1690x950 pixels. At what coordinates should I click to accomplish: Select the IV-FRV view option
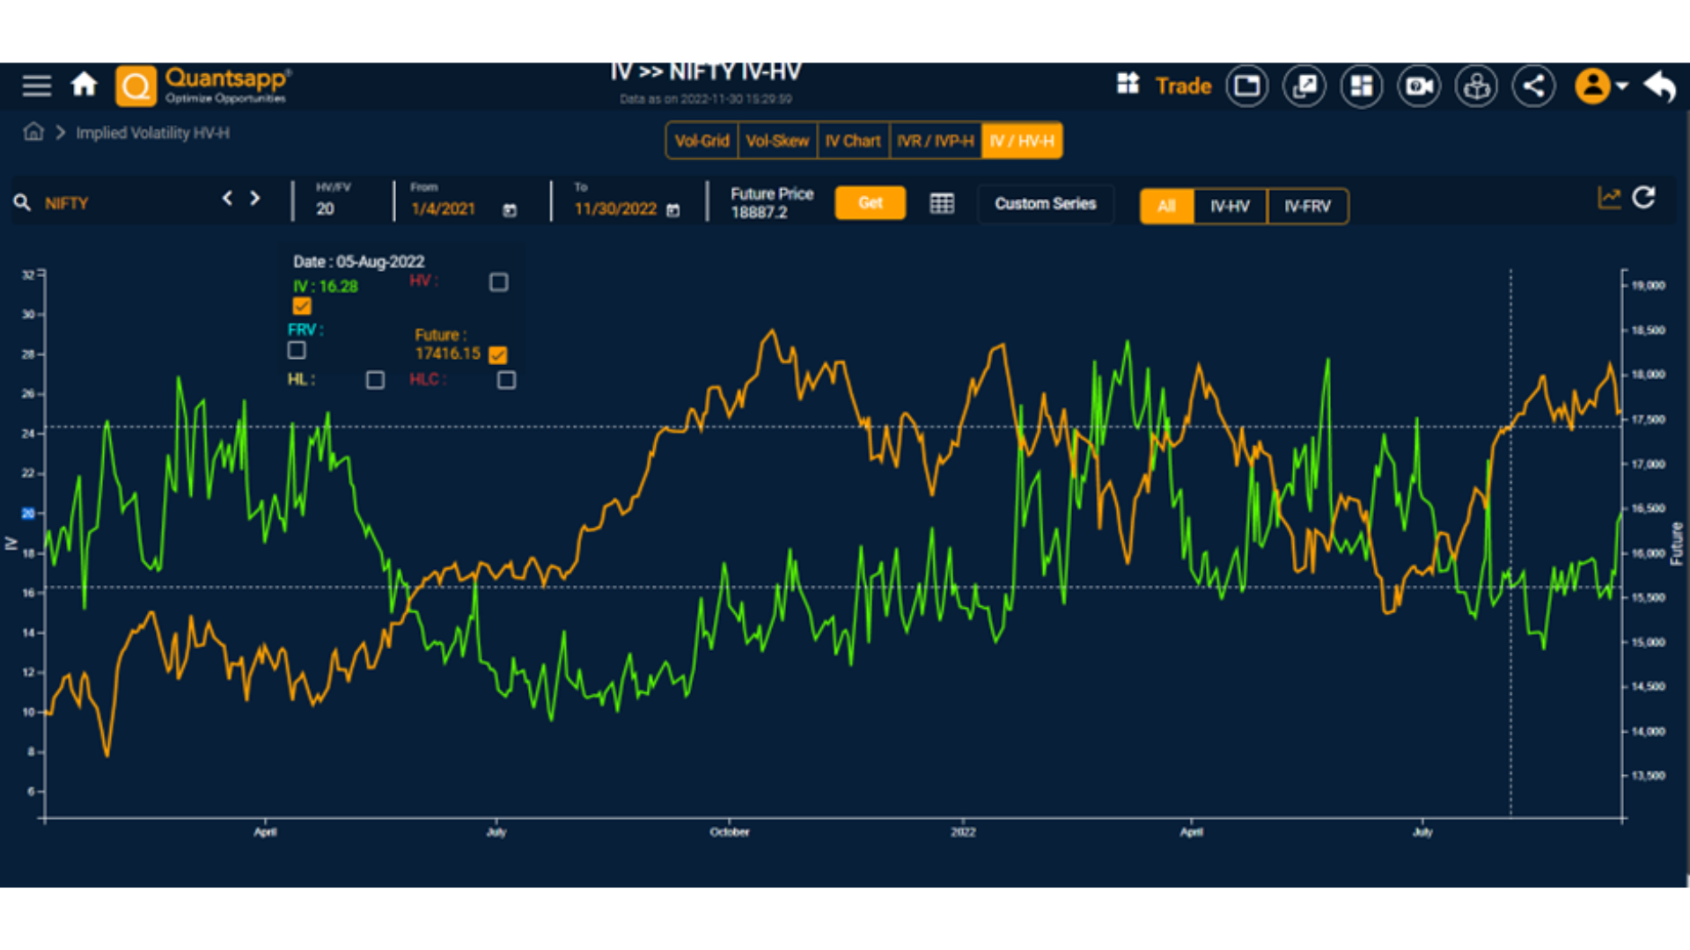1307,207
